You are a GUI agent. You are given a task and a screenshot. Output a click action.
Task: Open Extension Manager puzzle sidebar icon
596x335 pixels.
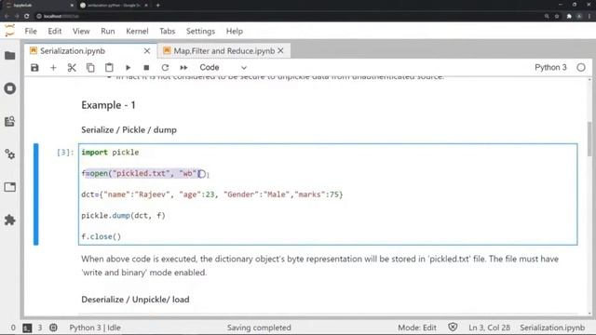pyautogui.click(x=10, y=220)
